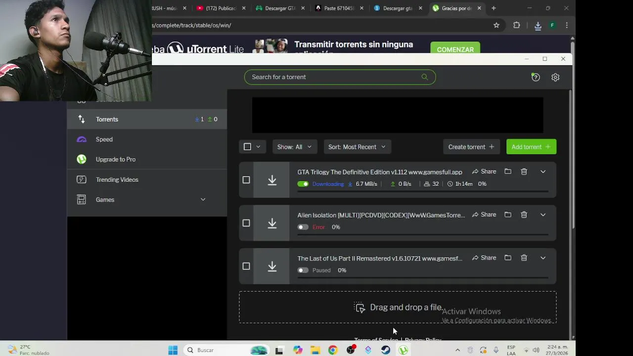Viewport: 633px width, 356px height.
Task: Click the Drag and drop a file area
Action: (398, 307)
